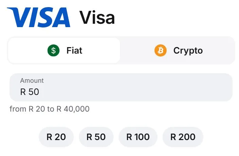Select the R 20 preset amount

point(56,137)
